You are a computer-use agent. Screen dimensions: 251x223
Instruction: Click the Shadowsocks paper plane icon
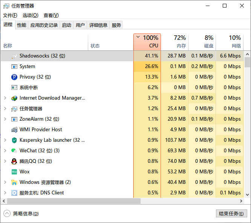[14, 56]
